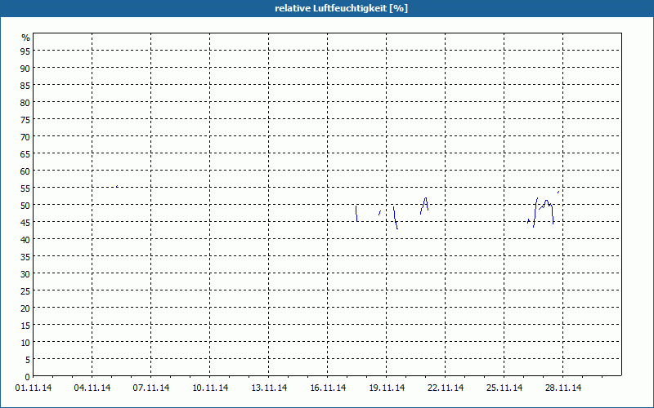Viewport: 654px width, 408px height.
Task: Click the y-axis label 70
Action: [x=25, y=136]
